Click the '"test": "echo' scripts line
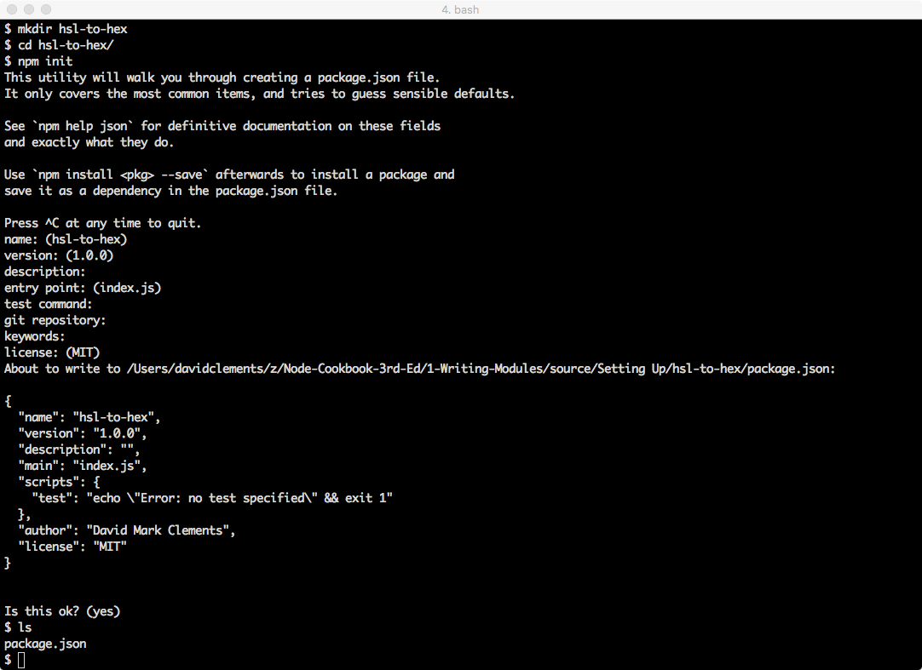 (x=211, y=498)
